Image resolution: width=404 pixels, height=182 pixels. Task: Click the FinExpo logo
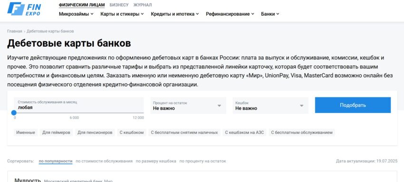pyautogui.click(x=24, y=9)
